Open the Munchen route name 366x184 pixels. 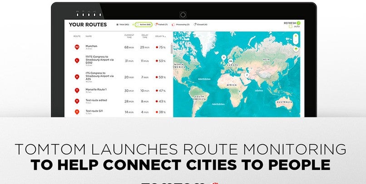(x=91, y=46)
